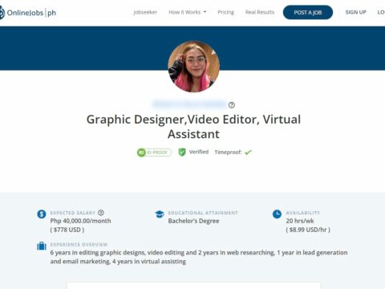This screenshot has height=289, width=385.
Task: Click the ID PROOF score badge
Action: [x=154, y=153]
